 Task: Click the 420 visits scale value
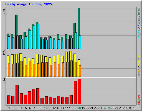click(x=4, y=53)
